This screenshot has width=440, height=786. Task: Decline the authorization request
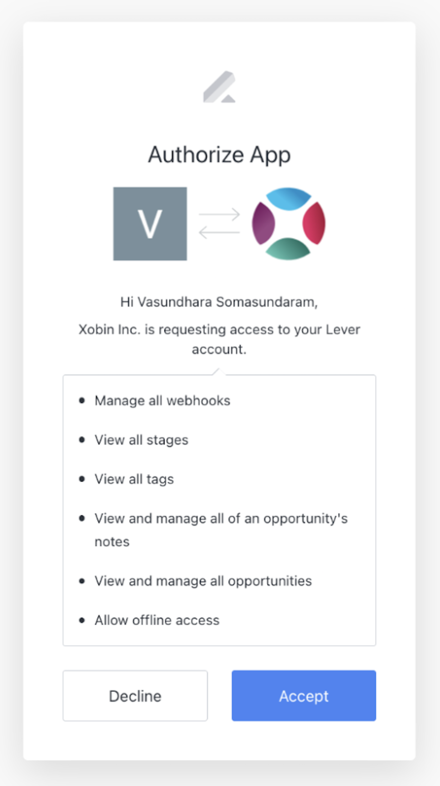[135, 695]
